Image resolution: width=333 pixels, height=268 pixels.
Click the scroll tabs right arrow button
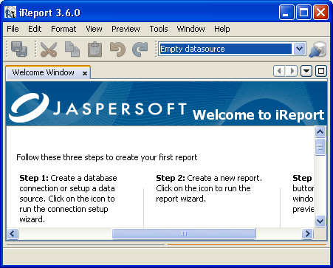tap(292, 71)
